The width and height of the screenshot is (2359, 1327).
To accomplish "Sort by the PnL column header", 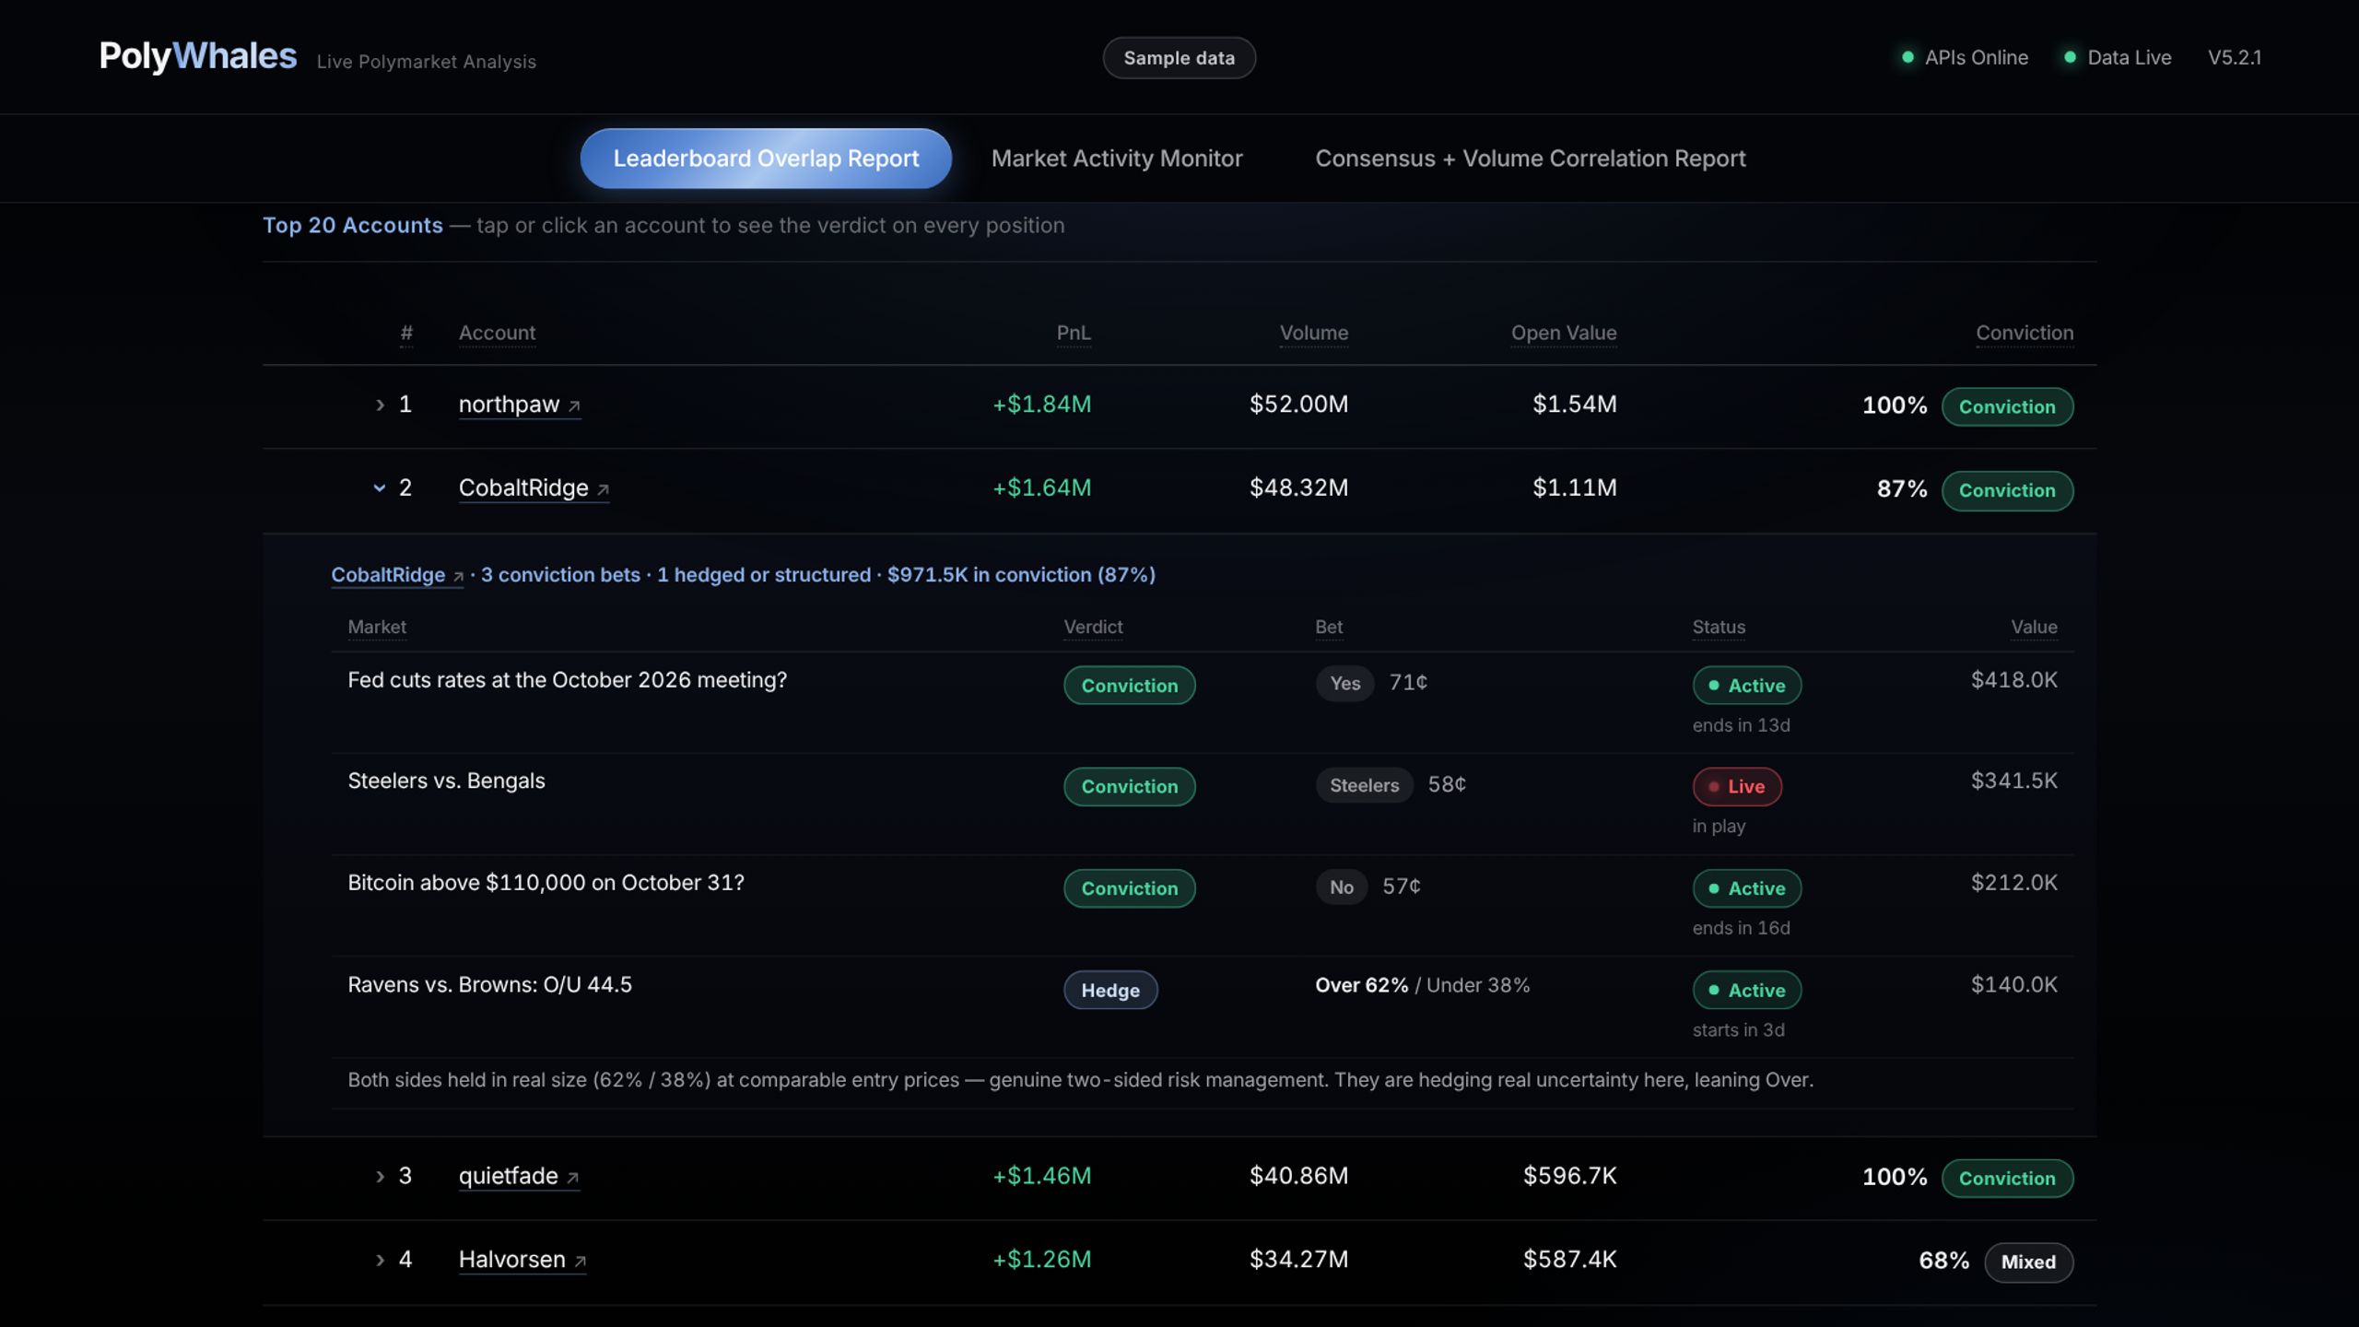I will (1074, 333).
